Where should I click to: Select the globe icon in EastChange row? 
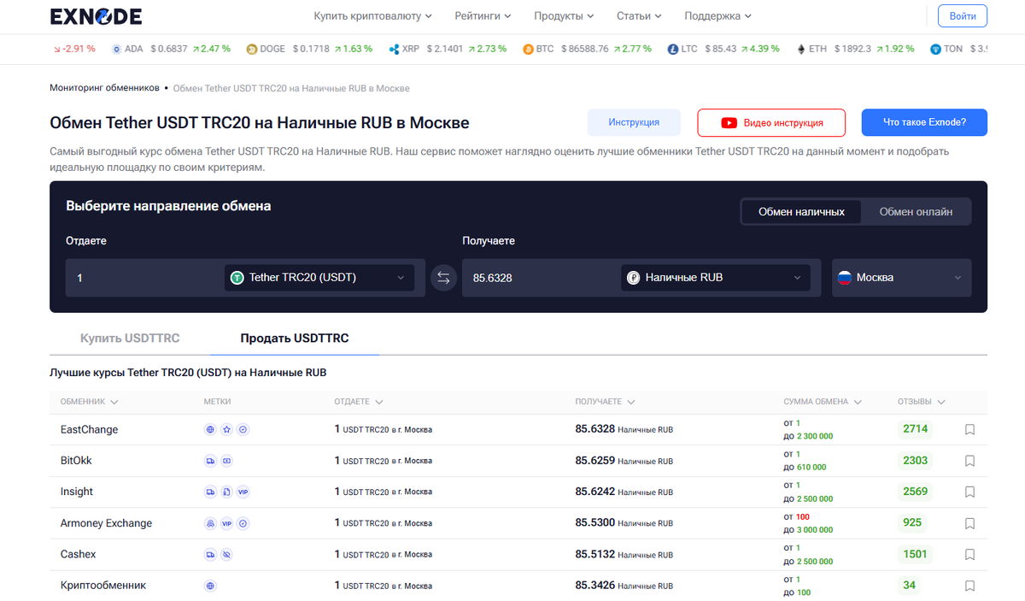coord(210,429)
